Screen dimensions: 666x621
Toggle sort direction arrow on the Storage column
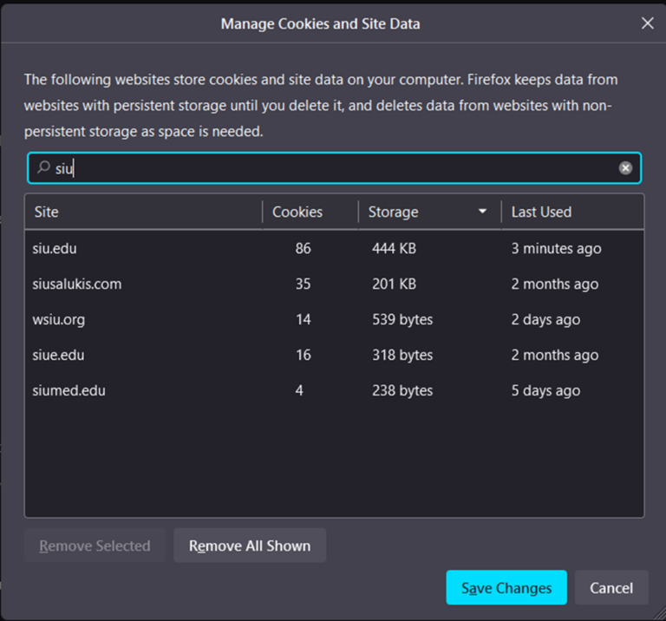click(483, 212)
